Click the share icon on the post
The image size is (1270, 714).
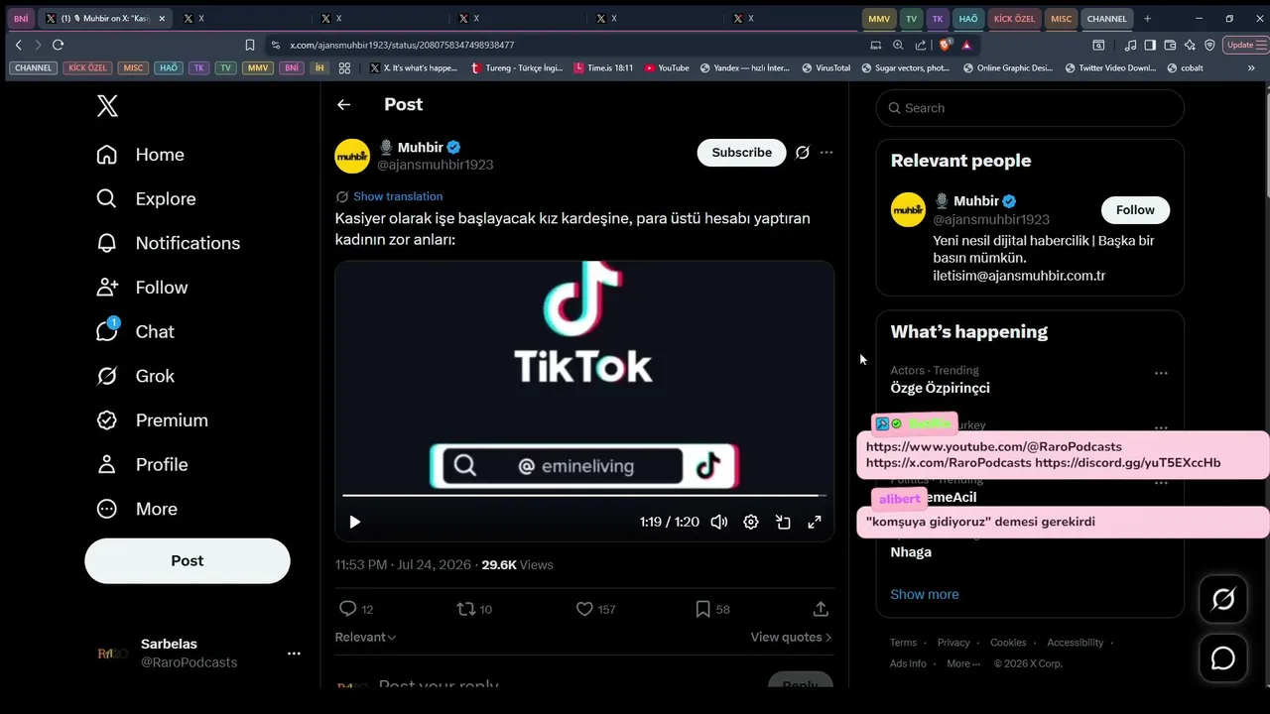pyautogui.click(x=821, y=609)
